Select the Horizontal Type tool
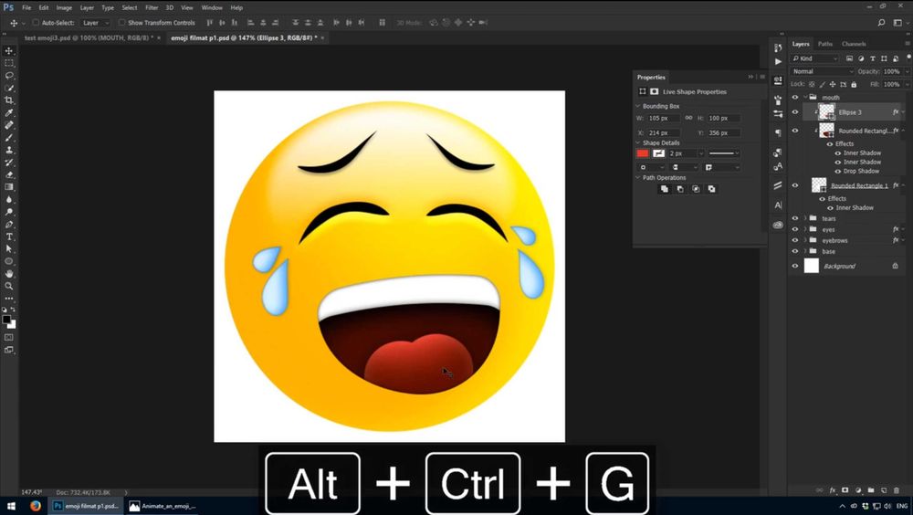Screen dimensions: 913x515 coord(9,236)
